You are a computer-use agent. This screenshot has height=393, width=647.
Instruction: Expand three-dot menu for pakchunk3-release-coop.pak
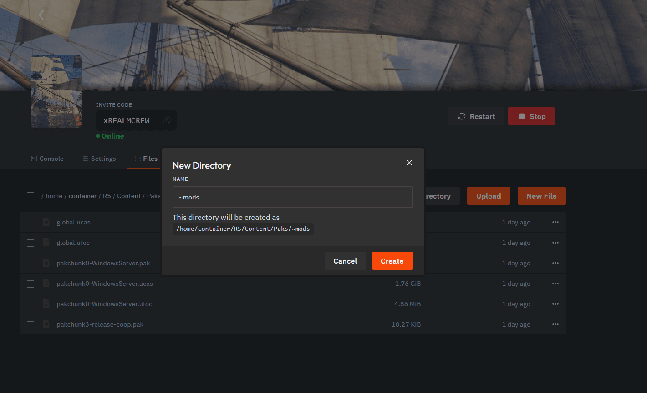[555, 325]
